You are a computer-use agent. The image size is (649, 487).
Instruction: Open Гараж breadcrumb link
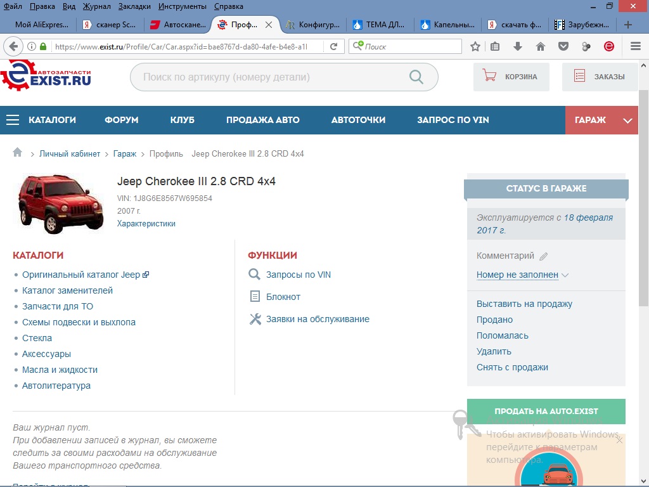point(125,153)
